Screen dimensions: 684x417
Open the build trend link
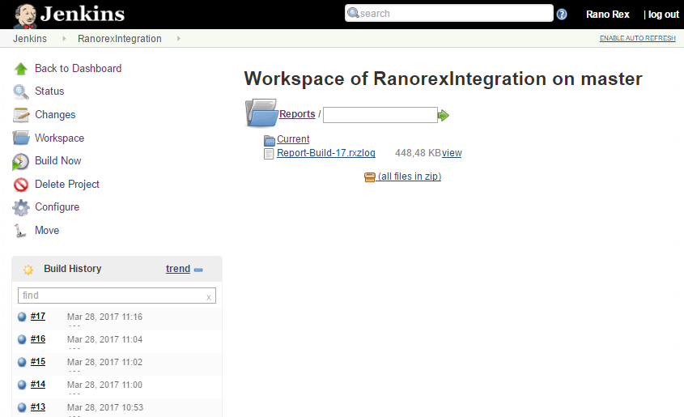click(178, 269)
